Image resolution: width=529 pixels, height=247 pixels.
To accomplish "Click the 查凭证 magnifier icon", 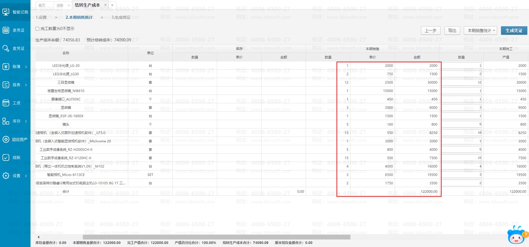I will coord(6,48).
